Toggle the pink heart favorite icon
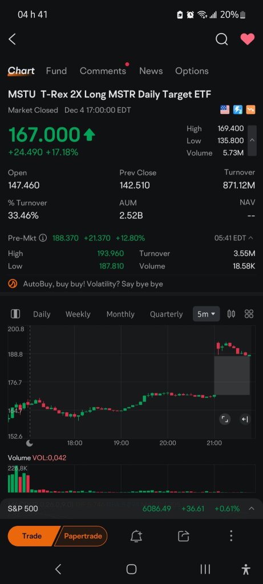Screen dimensions: 263x584 pyautogui.click(x=248, y=39)
